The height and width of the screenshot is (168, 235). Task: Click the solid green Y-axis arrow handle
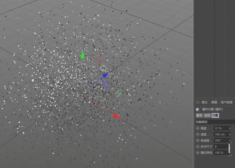click(x=83, y=55)
